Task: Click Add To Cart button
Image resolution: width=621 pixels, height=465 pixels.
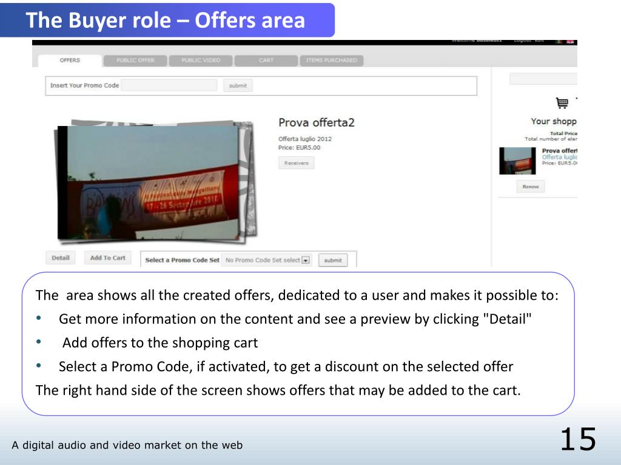Action: point(108,258)
